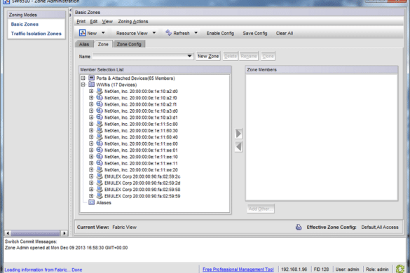Viewport: 410px width, 273px height.
Task: Click the New Zone button
Action: (208, 56)
